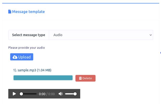Image resolution: width=161 pixels, height=104 pixels.
Task: Click the Select message type label
Action: (29, 35)
